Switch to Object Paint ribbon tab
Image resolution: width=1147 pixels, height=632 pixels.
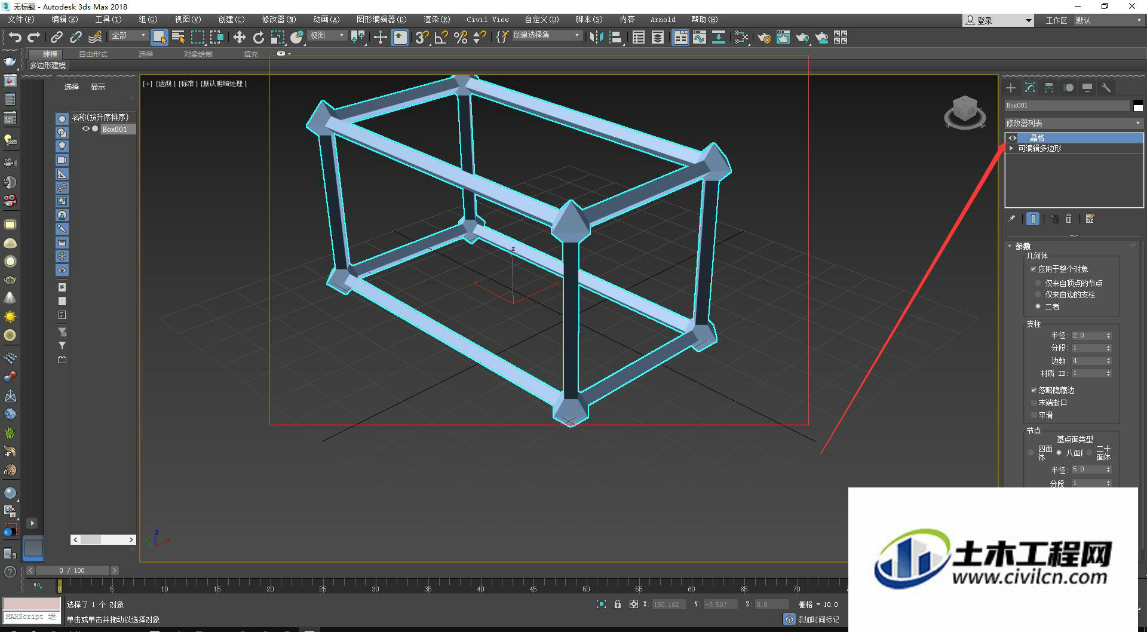pos(198,54)
